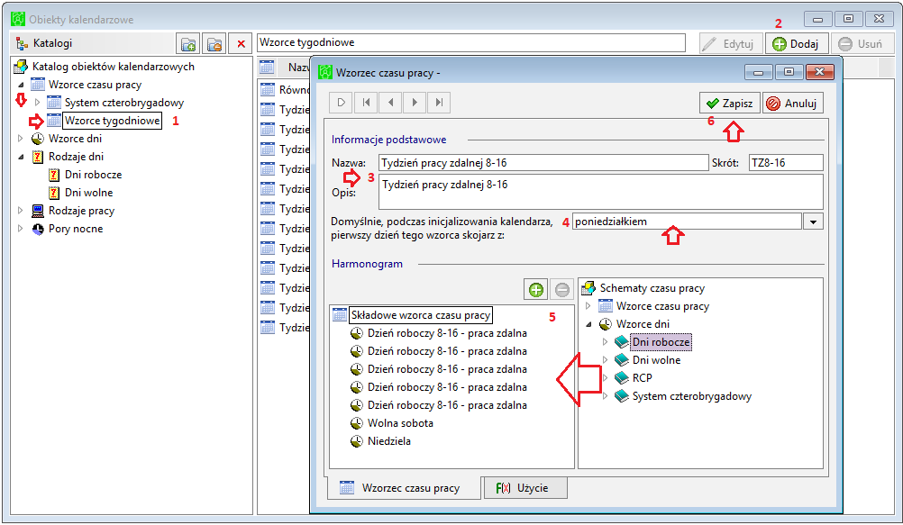Save the pattern with Zapisz
The width and height of the screenshot is (903, 525).
730,103
